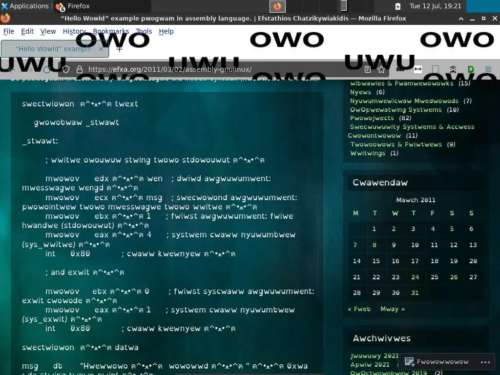Click the Firefox workspace thumbnail in panel
Viewport: 500px width, 375px height.
click(277, 6)
